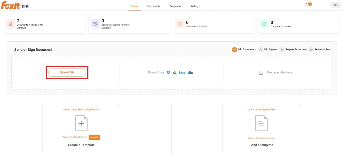Click the orange Add Documents step icon
The width and height of the screenshot is (343, 155).
pos(234,49)
